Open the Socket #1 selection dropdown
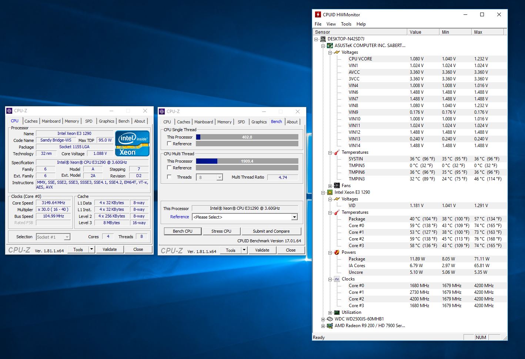 67,237
